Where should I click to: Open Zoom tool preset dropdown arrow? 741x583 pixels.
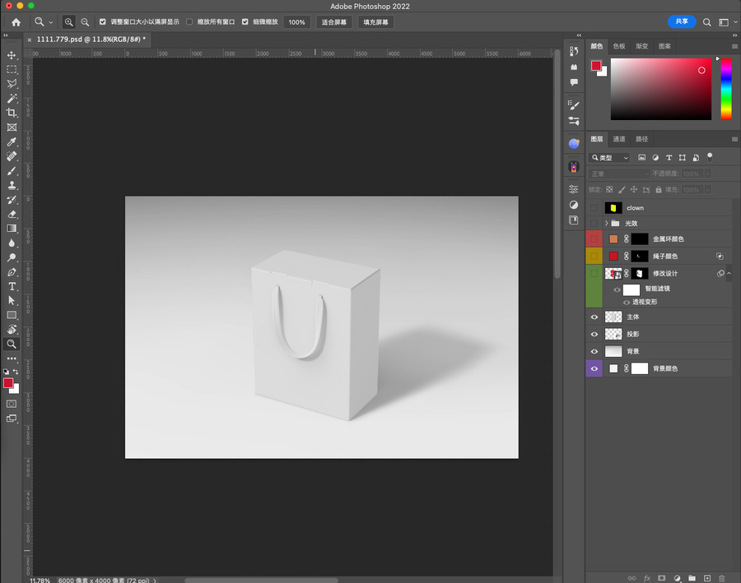[51, 22]
